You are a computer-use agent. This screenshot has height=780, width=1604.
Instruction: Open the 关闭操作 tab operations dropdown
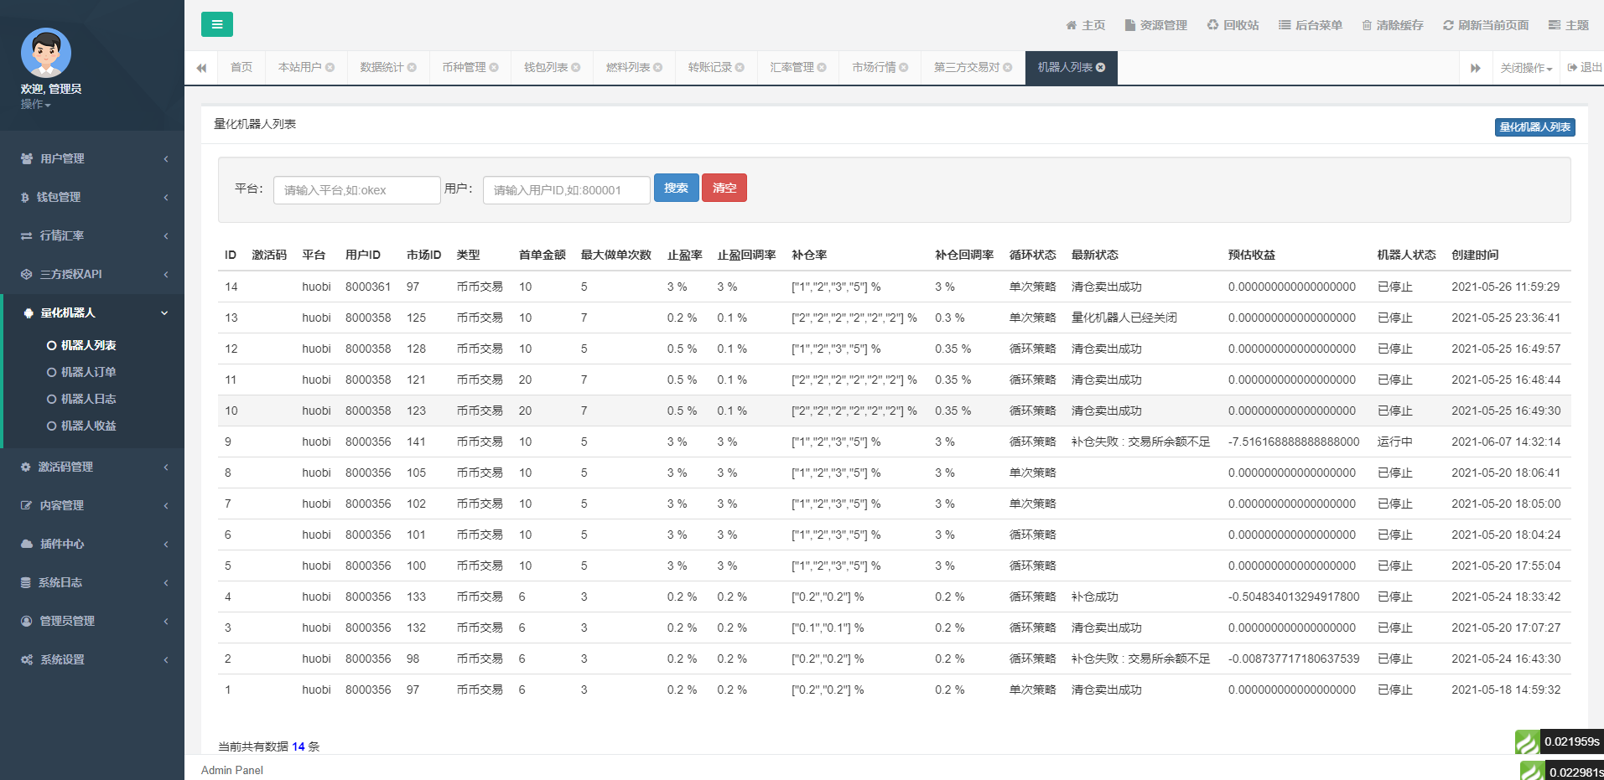point(1524,67)
